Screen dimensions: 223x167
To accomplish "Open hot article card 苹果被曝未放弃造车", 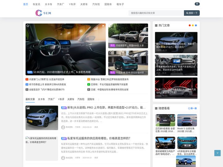I will (x=176, y=65).
